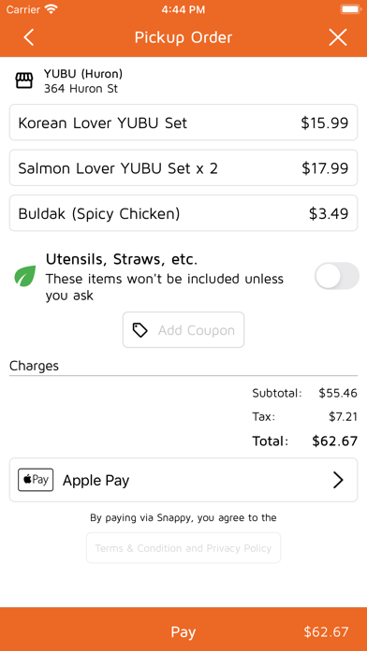Screen dimensions: 367x651
Task: Open the Salmon Lover YUBU Set x 2 item
Action: (183, 167)
